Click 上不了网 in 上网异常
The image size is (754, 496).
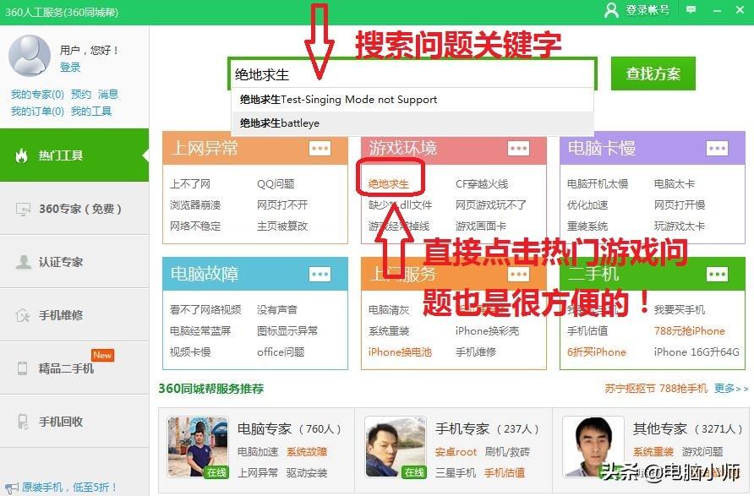tap(190, 184)
